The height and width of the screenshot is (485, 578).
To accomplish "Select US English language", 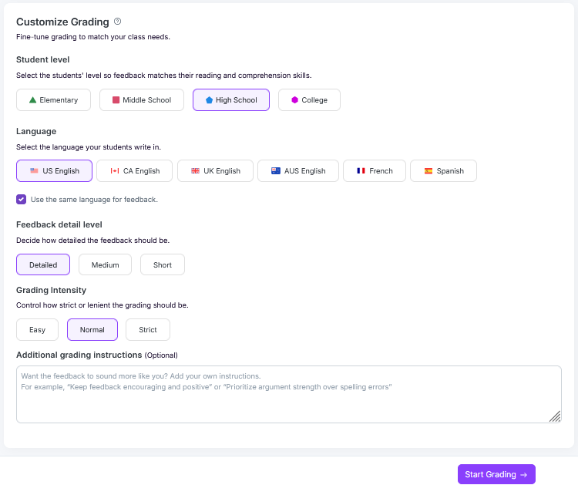I will [x=54, y=171].
